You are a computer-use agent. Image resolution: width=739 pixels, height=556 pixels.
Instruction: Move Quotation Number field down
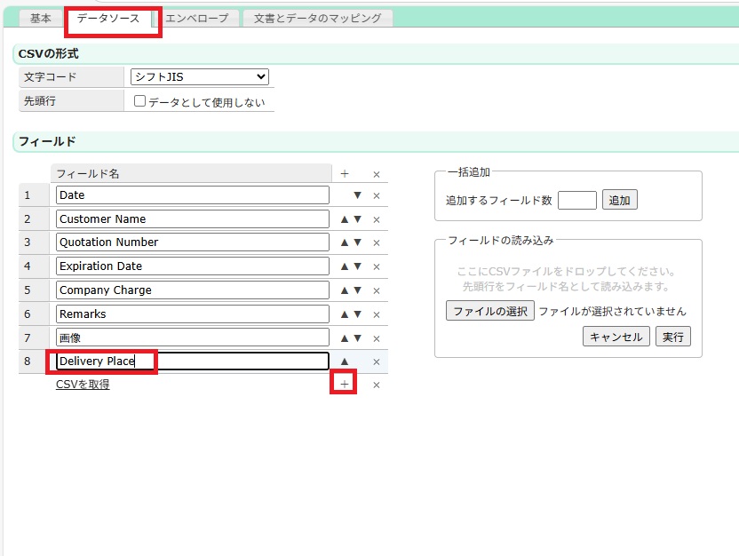[357, 242]
